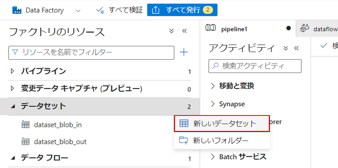Collapse the データセット tree node
The height and width of the screenshot is (168, 338).
click(13, 106)
